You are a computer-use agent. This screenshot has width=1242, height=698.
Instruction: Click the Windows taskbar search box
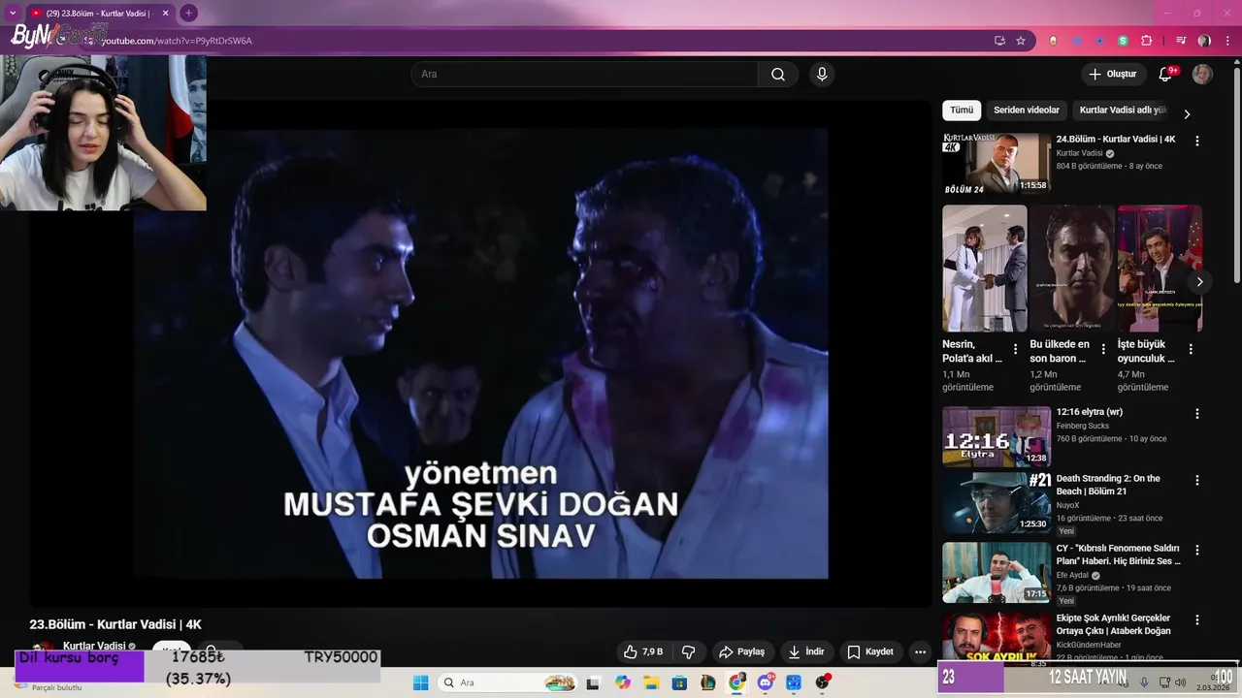507,682
